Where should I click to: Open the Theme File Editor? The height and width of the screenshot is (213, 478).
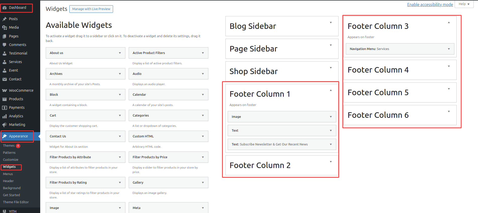16,202
